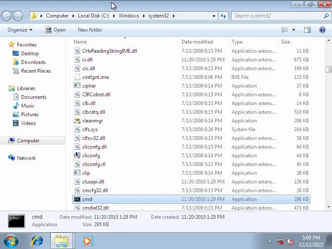Open Windows Media Player taskbar icon
The image size is (332, 249).
pos(87,241)
